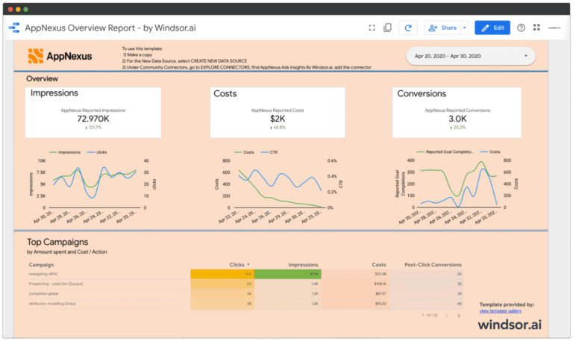Expand the Share options dropdown arrow
Screen dimensions: 573x341
(465, 28)
